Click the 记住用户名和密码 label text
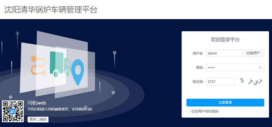272x127 pixels. pyautogui.click(x=205, y=111)
